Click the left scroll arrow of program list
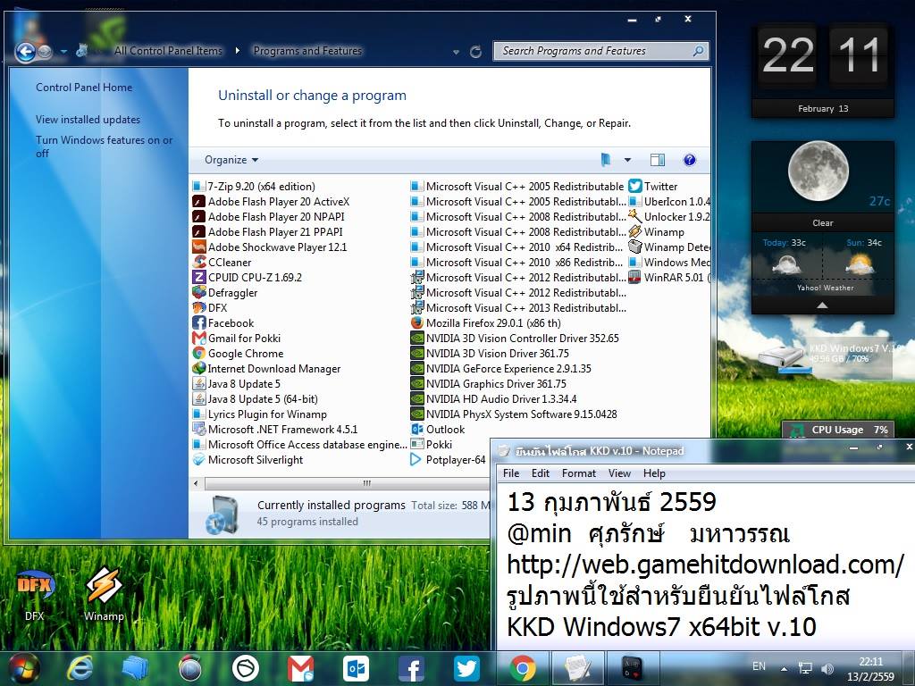Viewport: 915px width, 686px height. 196,483
